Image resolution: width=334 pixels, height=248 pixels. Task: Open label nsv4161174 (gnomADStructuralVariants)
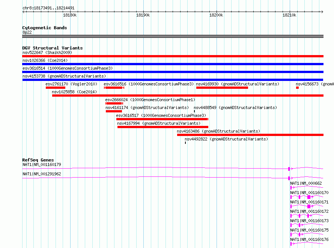tap(147, 108)
